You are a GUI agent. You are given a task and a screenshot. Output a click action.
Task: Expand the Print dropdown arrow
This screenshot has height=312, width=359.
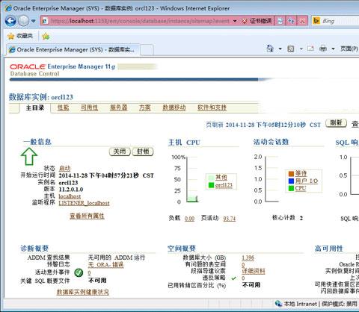pos(333,49)
